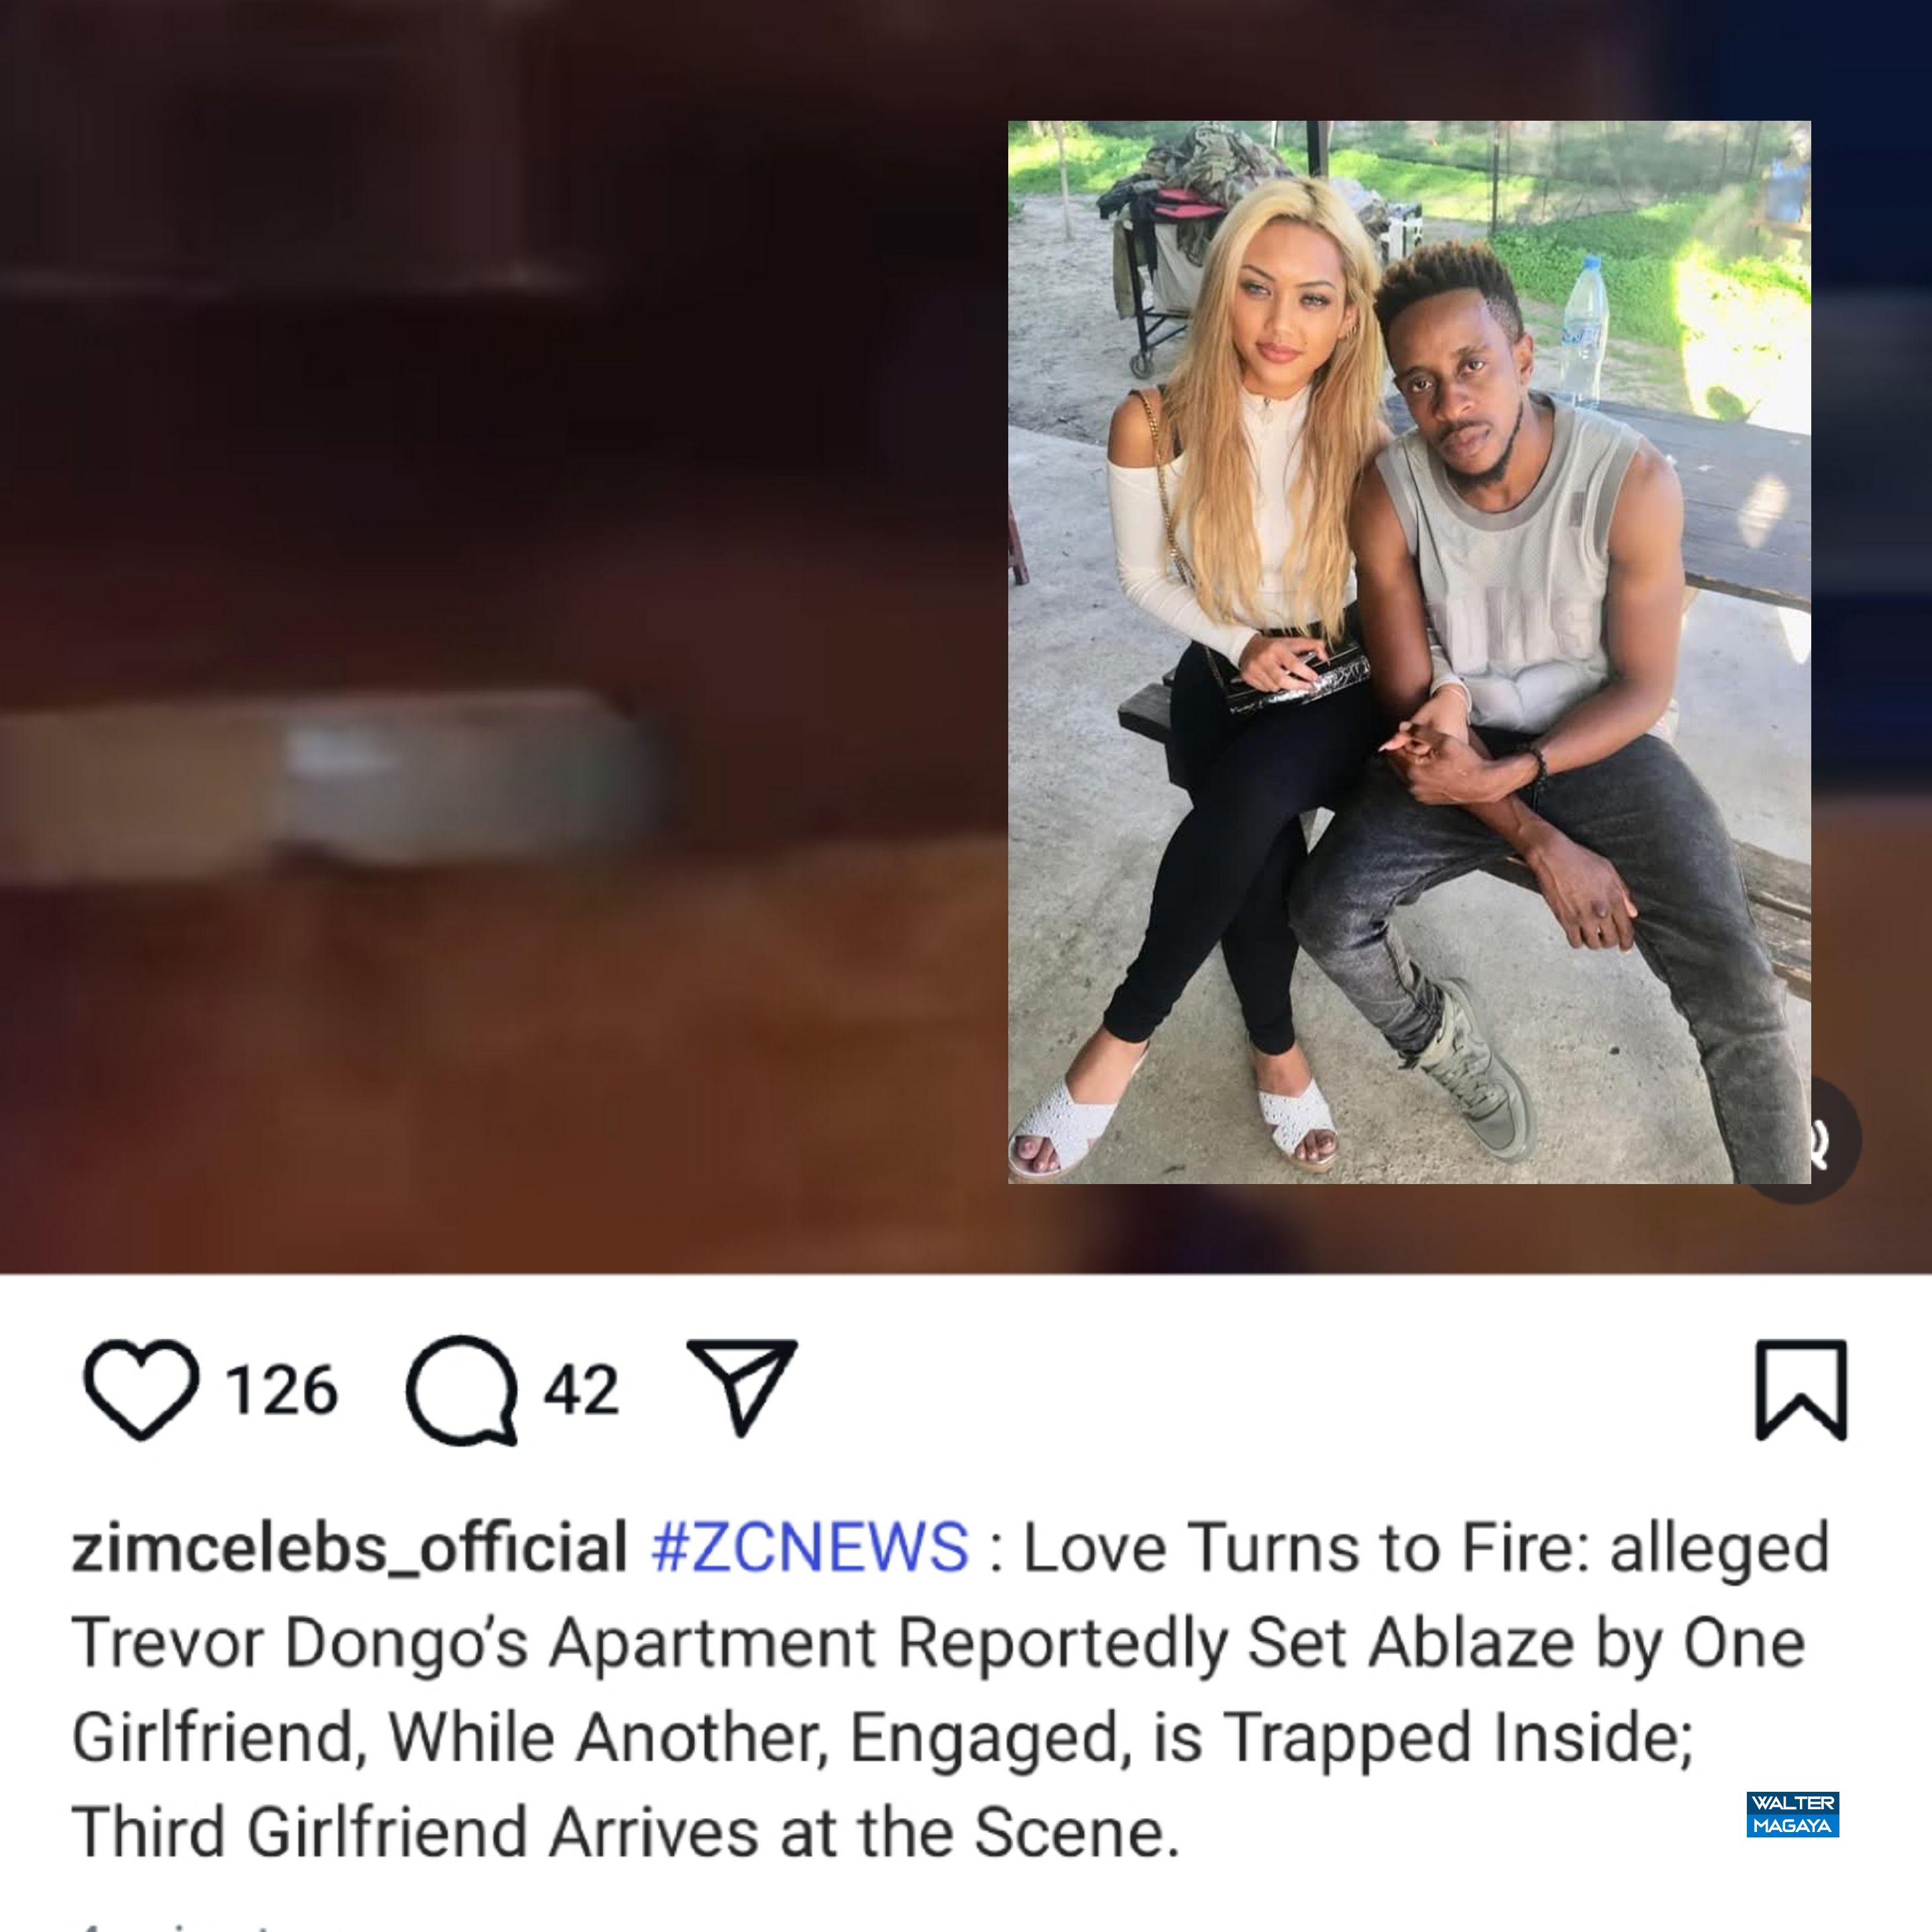
Task: Tap the inset photo of the couple
Action: (1409, 652)
